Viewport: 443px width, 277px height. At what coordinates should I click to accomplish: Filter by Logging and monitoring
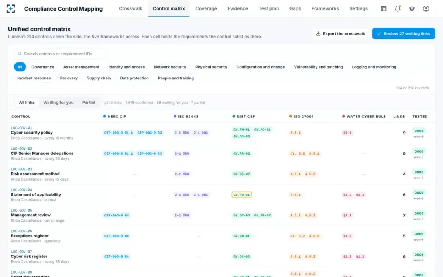(x=374, y=67)
